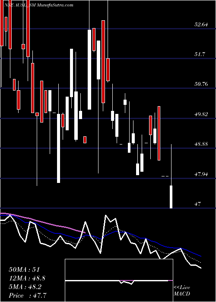Image resolution: width=216 pixels, height=302 pixels.
Task: Click the <<Live MACD label
Action: pyautogui.click(x=182, y=291)
